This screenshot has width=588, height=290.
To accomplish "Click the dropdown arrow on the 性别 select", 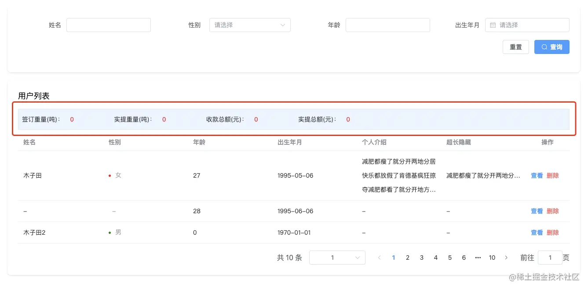I will pyautogui.click(x=284, y=25).
